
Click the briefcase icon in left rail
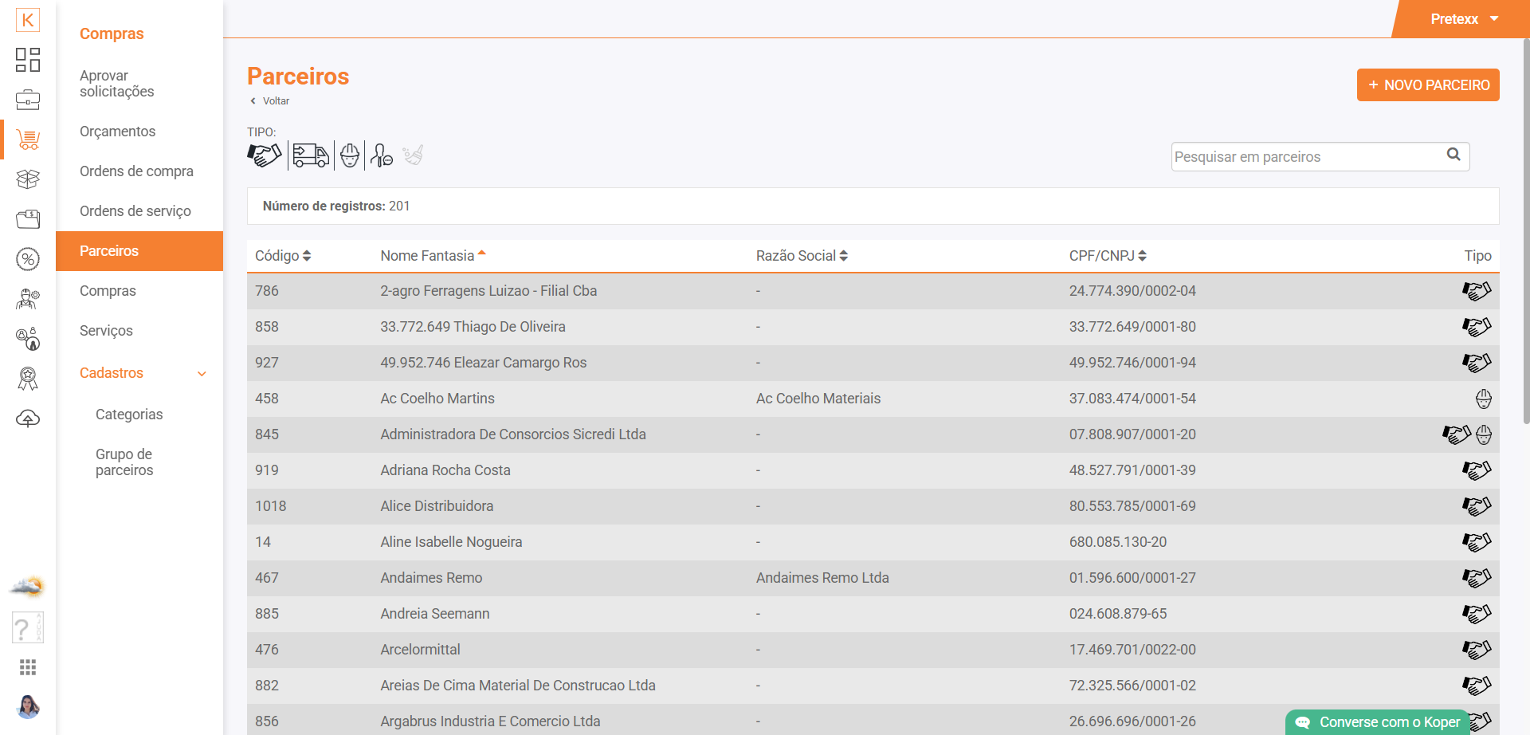coord(28,100)
